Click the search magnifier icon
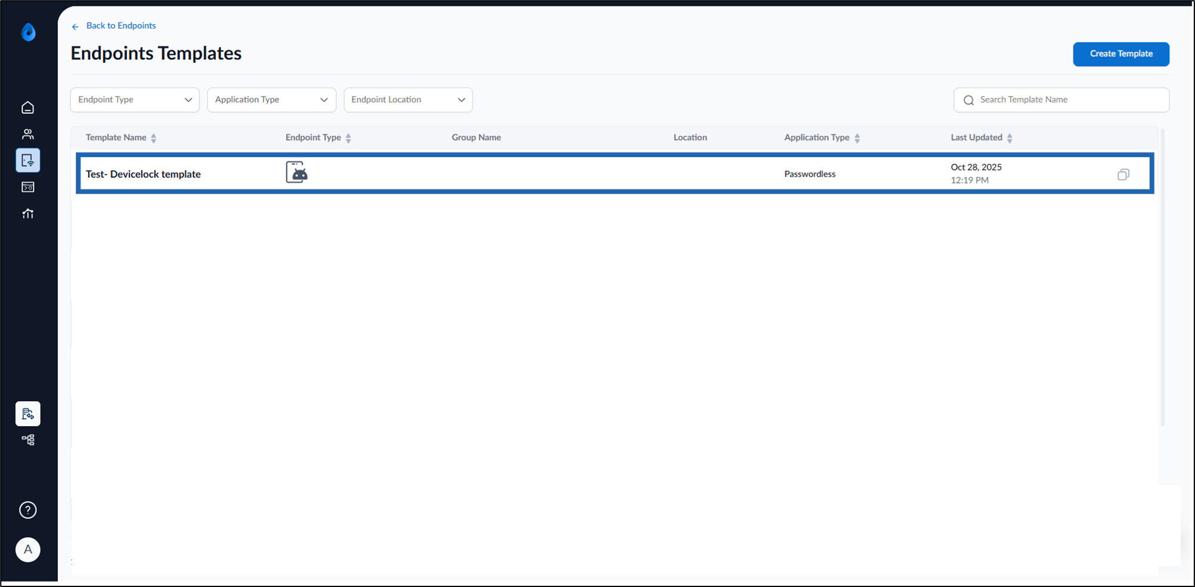The image size is (1195, 587). (968, 100)
